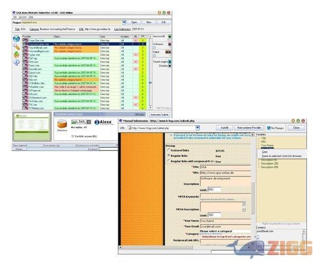Click the web form horizontal scrollbar thumb
This screenshot has width=317, height=264.
[x=157, y=247]
